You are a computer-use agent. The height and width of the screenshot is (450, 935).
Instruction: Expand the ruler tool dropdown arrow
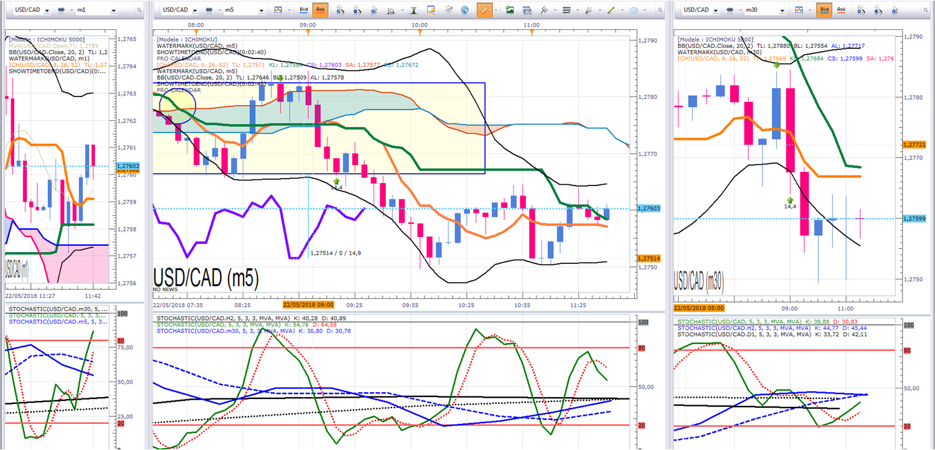click(x=495, y=10)
